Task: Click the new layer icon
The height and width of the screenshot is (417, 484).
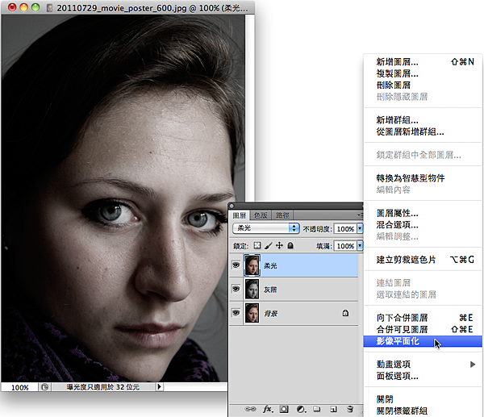Action: (x=333, y=410)
